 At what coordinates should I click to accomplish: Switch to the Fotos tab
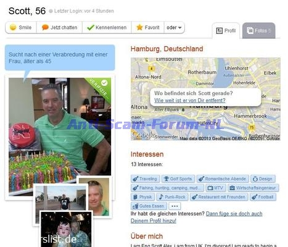(x=258, y=31)
